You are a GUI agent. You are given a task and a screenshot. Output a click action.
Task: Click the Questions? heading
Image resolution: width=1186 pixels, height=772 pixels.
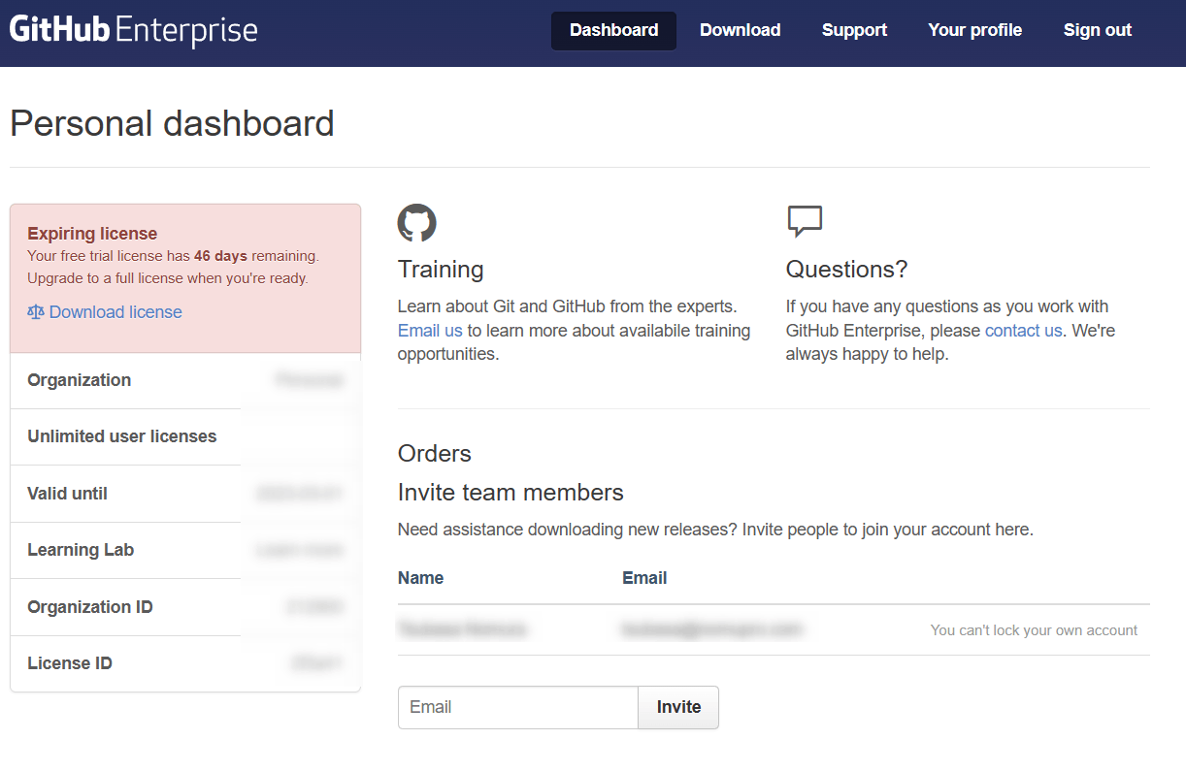coord(846,269)
